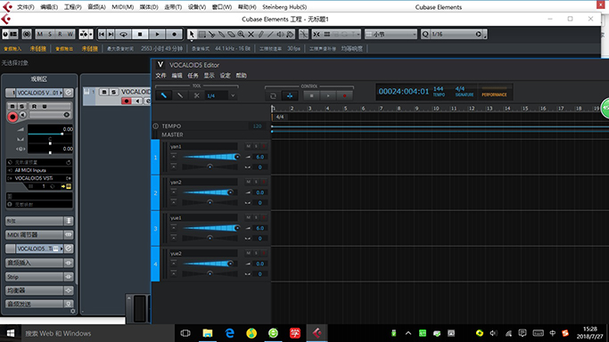The image size is (609, 342).
Task: Click Cubase go to previous marker button
Action: click(x=102, y=35)
